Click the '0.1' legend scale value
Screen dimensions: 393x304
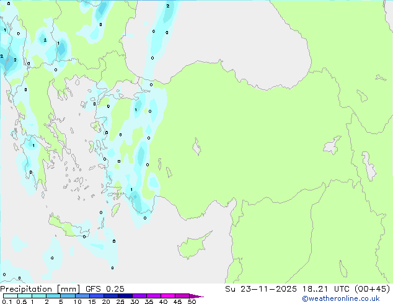click(x=7, y=302)
